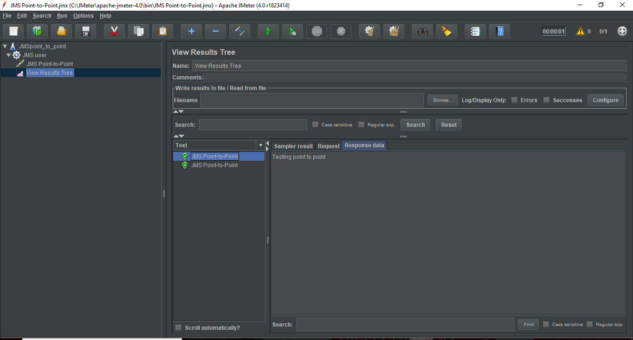This screenshot has height=340, width=633.
Task: Click the Function Helper list icon
Action: (475, 32)
